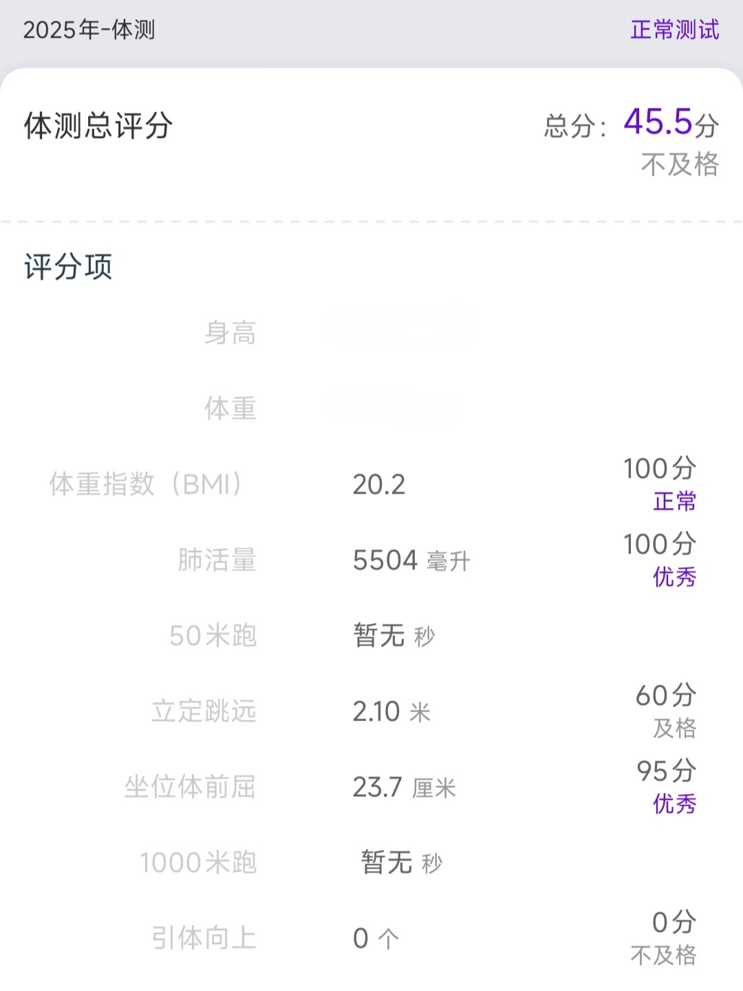The image size is (743, 991).
Task: Tap the 50米跑 row label
Action: coord(213,635)
